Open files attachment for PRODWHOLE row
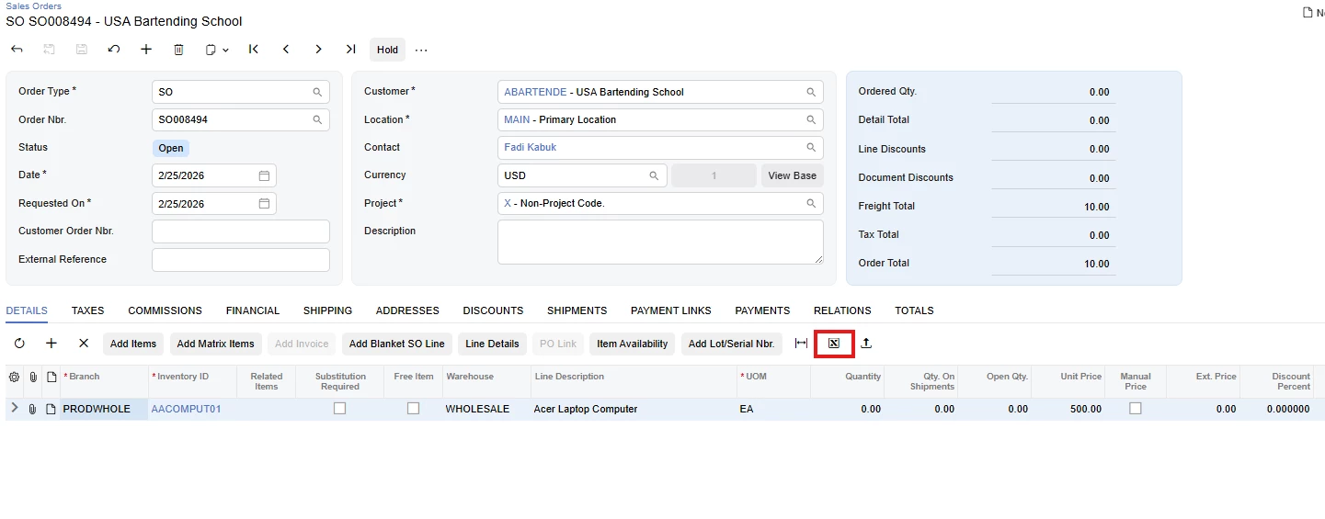This screenshot has width=1325, height=519. 32,409
